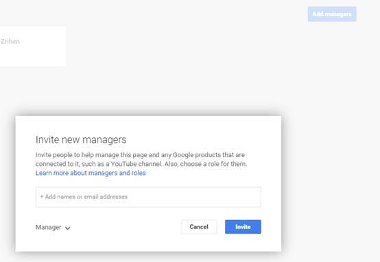380x262 pixels.
Task: Click the Invite button
Action: click(243, 226)
